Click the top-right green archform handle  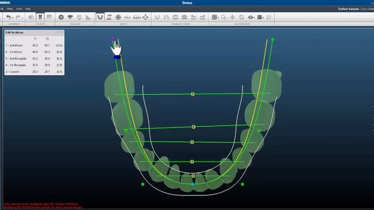[273, 39]
